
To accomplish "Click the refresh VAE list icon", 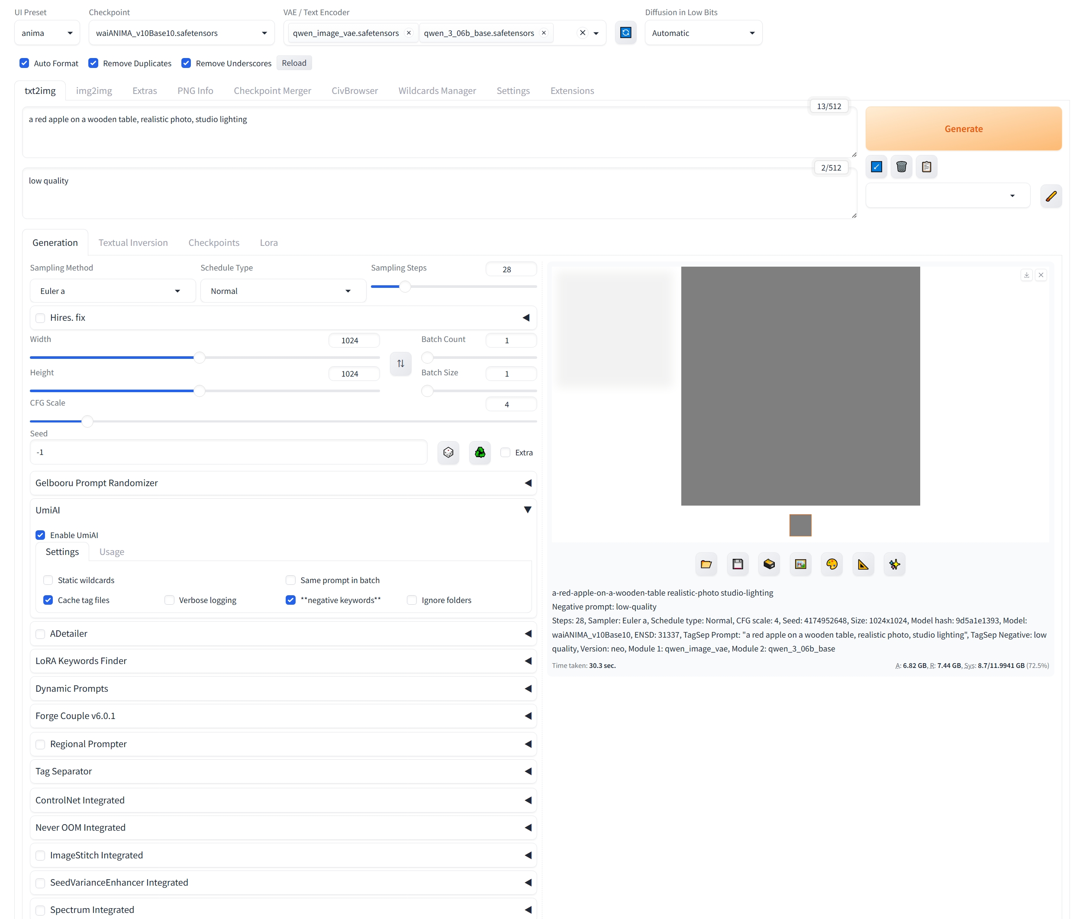I will click(x=625, y=32).
